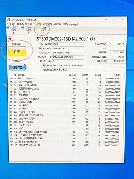The width and height of the screenshot is (134, 179).
Task: Open the ヘルプ(H) menu
Action: [57, 24]
